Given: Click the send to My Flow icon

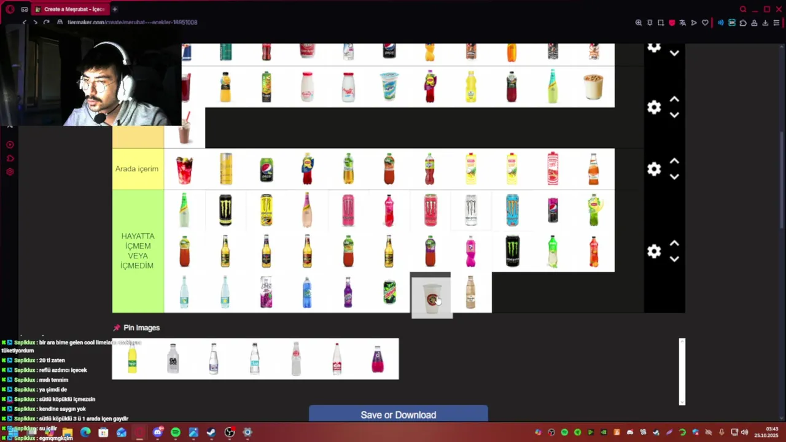Looking at the screenshot, I should click(x=694, y=23).
